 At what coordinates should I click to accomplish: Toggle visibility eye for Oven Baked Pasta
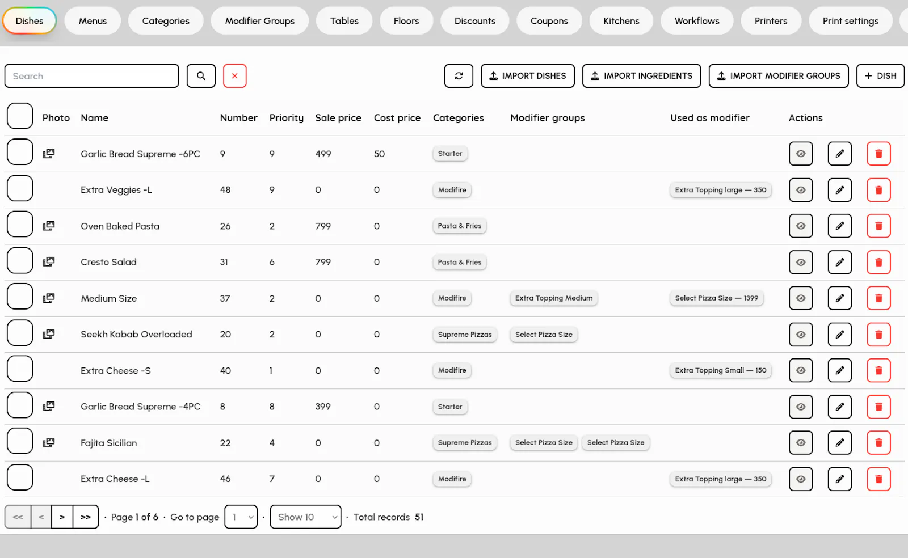coord(801,226)
